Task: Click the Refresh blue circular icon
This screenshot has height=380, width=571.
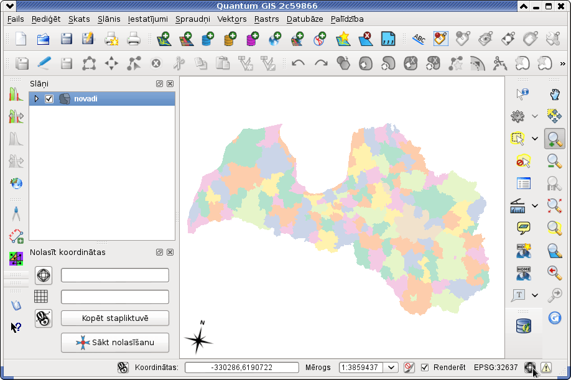Action: [555, 318]
